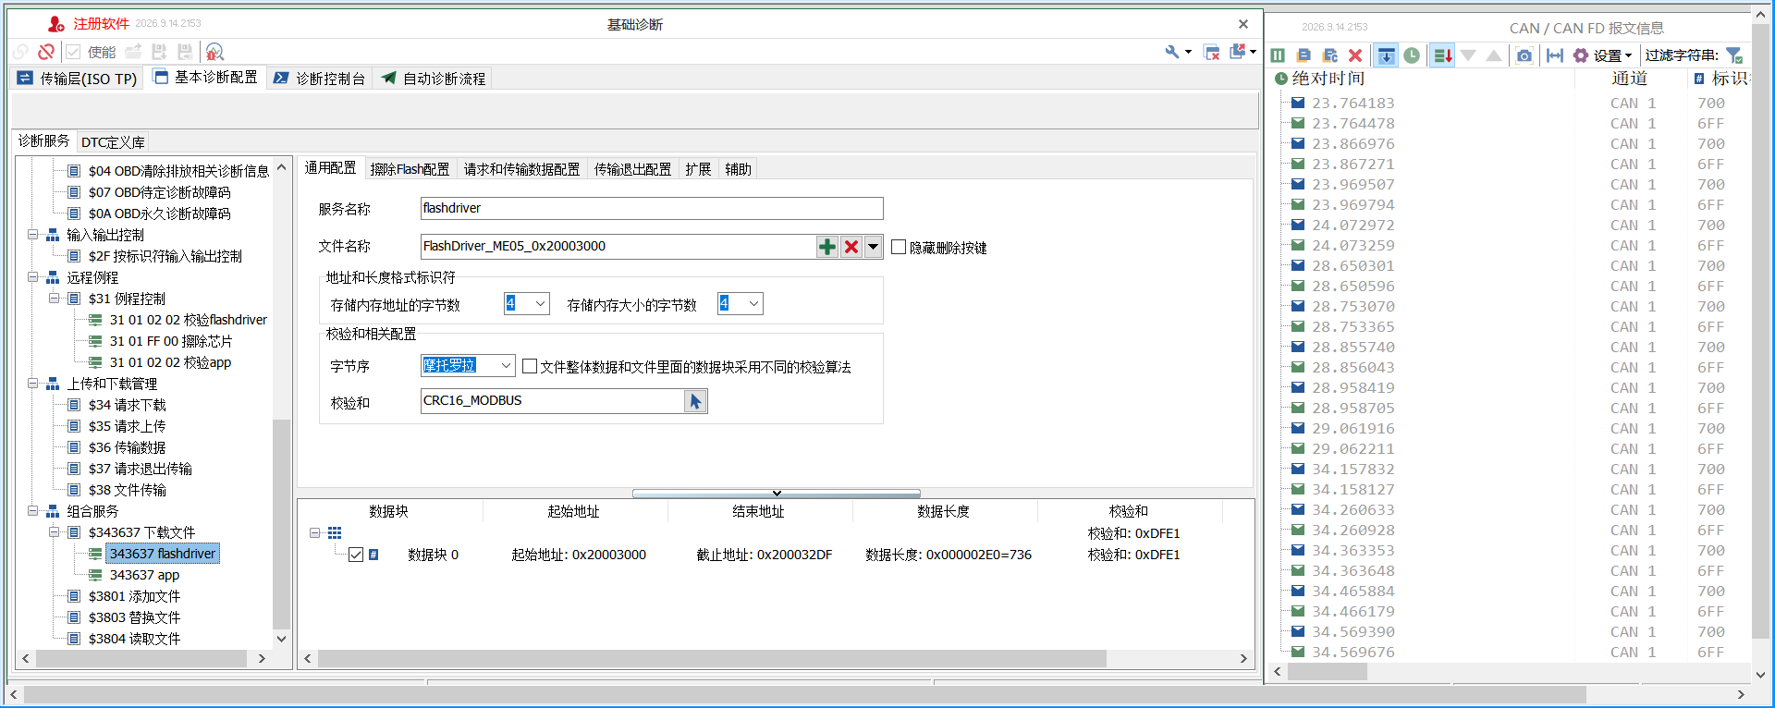Switch to the 诊断控制台 tab
This screenshot has width=1775, height=708.
[x=320, y=79]
